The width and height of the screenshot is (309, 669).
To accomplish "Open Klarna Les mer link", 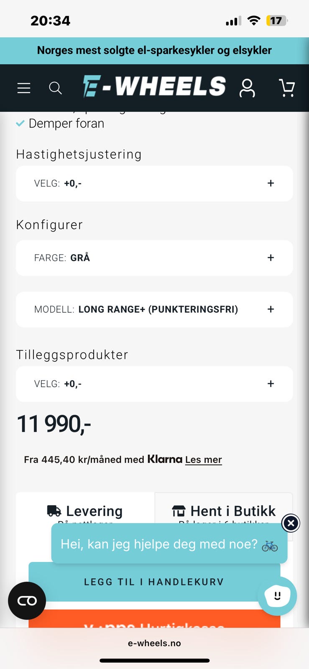I will tap(203, 460).
